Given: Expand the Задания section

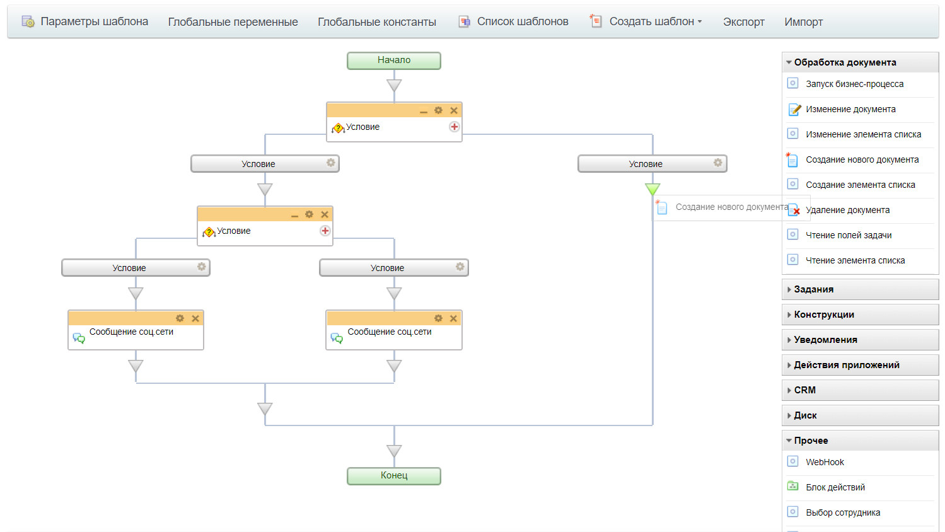Looking at the screenshot, I should [x=813, y=289].
